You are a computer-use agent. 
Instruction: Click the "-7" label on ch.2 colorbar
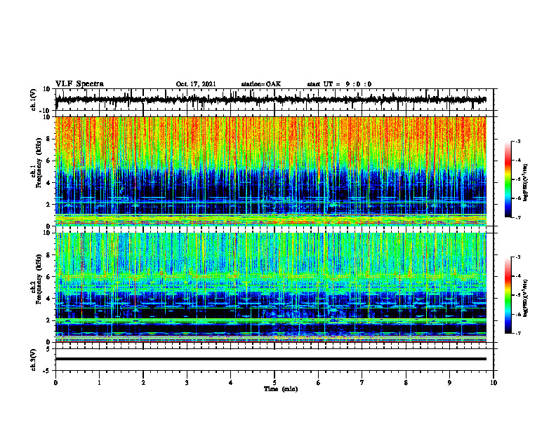[518, 333]
